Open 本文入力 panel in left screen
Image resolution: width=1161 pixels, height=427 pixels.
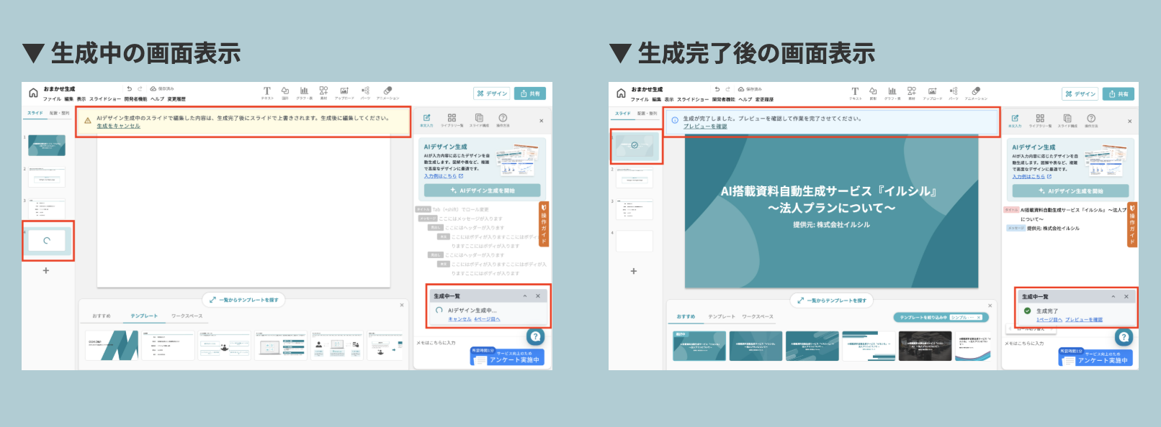point(426,120)
